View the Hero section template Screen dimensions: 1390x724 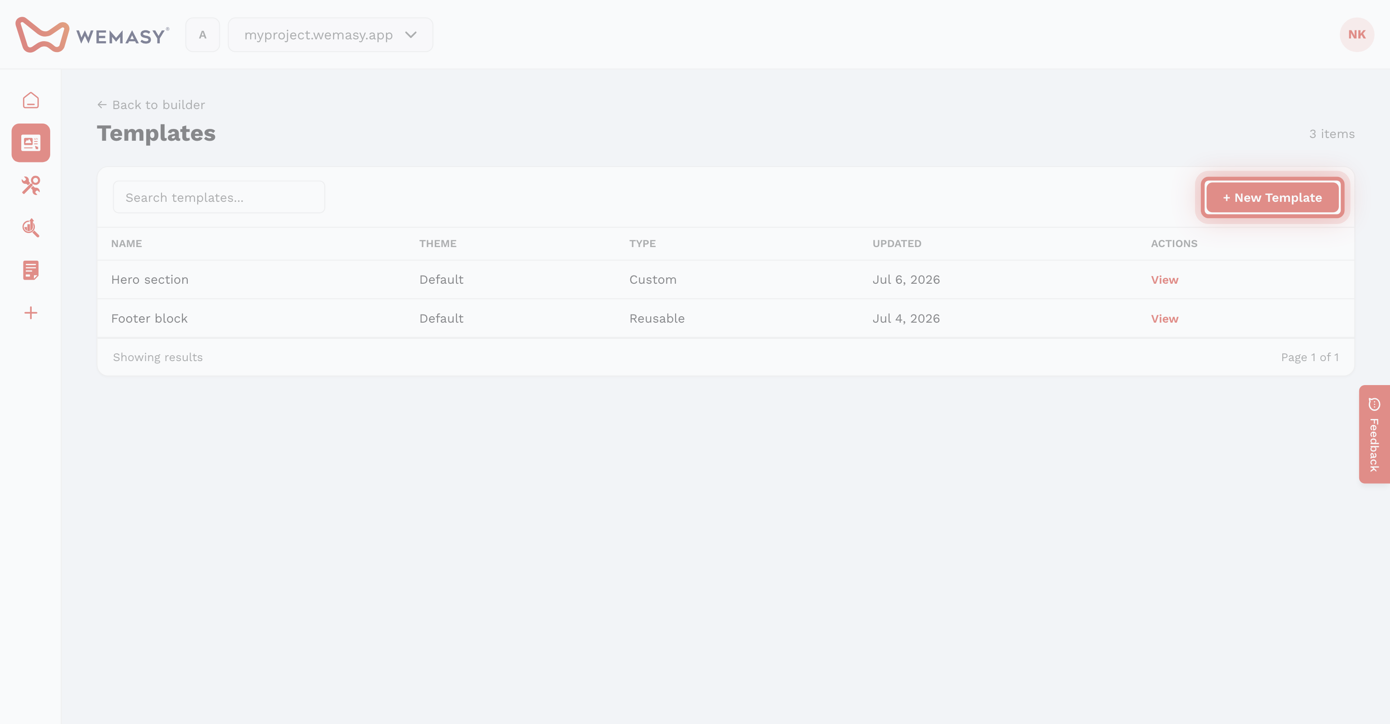1165,280
